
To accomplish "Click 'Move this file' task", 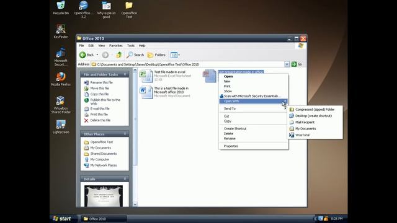I will tap(97, 88).
